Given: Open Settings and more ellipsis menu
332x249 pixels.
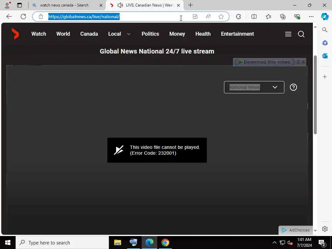Looking at the screenshot, I should tap(311, 17).
